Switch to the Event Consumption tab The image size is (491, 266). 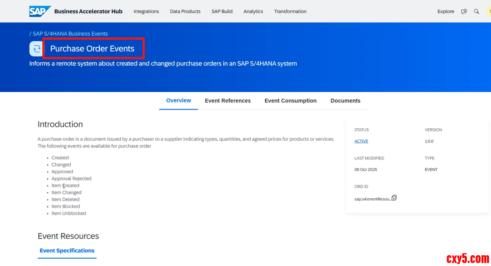pyautogui.click(x=290, y=101)
